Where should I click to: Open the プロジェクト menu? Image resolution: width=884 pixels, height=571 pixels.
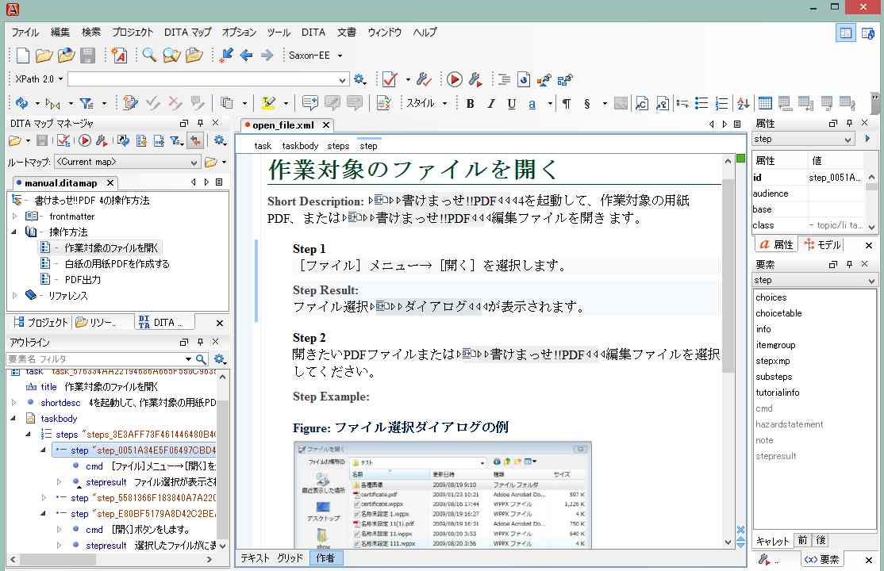(x=132, y=33)
